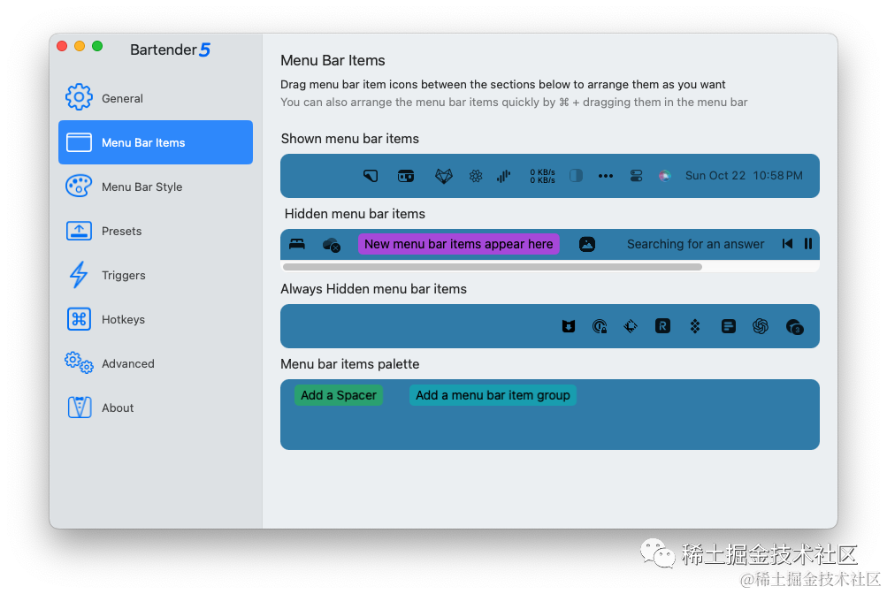Select the bed icon in Hidden items
Viewport: 887px width, 594px height.
297,244
